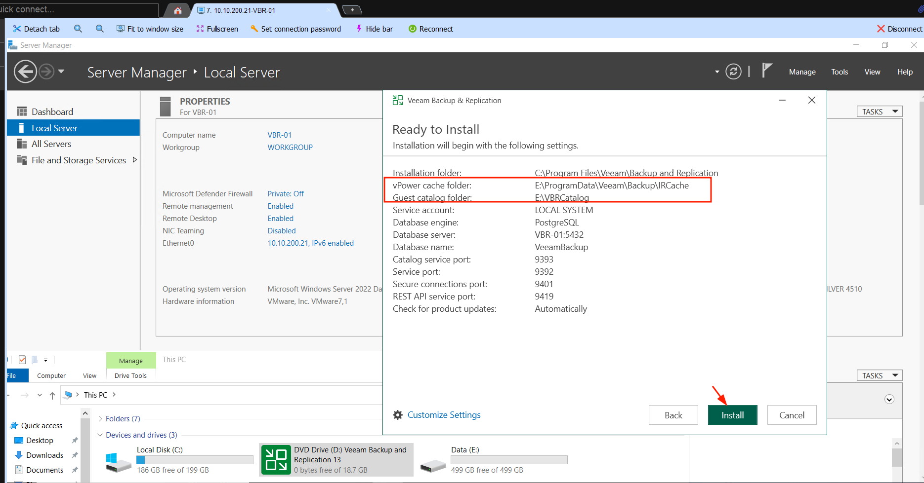
Task: Click Reconnect in the toolbar
Action: (431, 29)
